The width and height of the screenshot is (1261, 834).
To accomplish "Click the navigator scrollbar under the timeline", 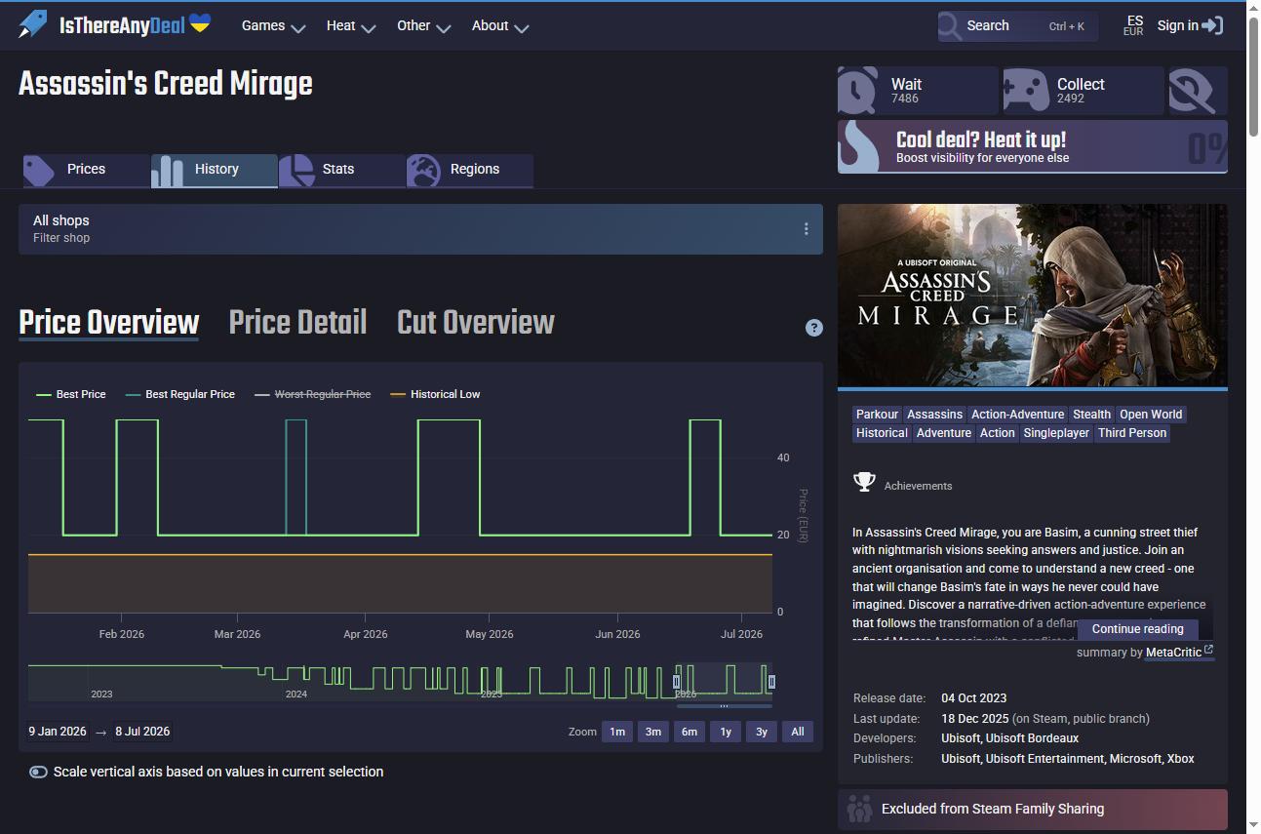I will [724, 706].
